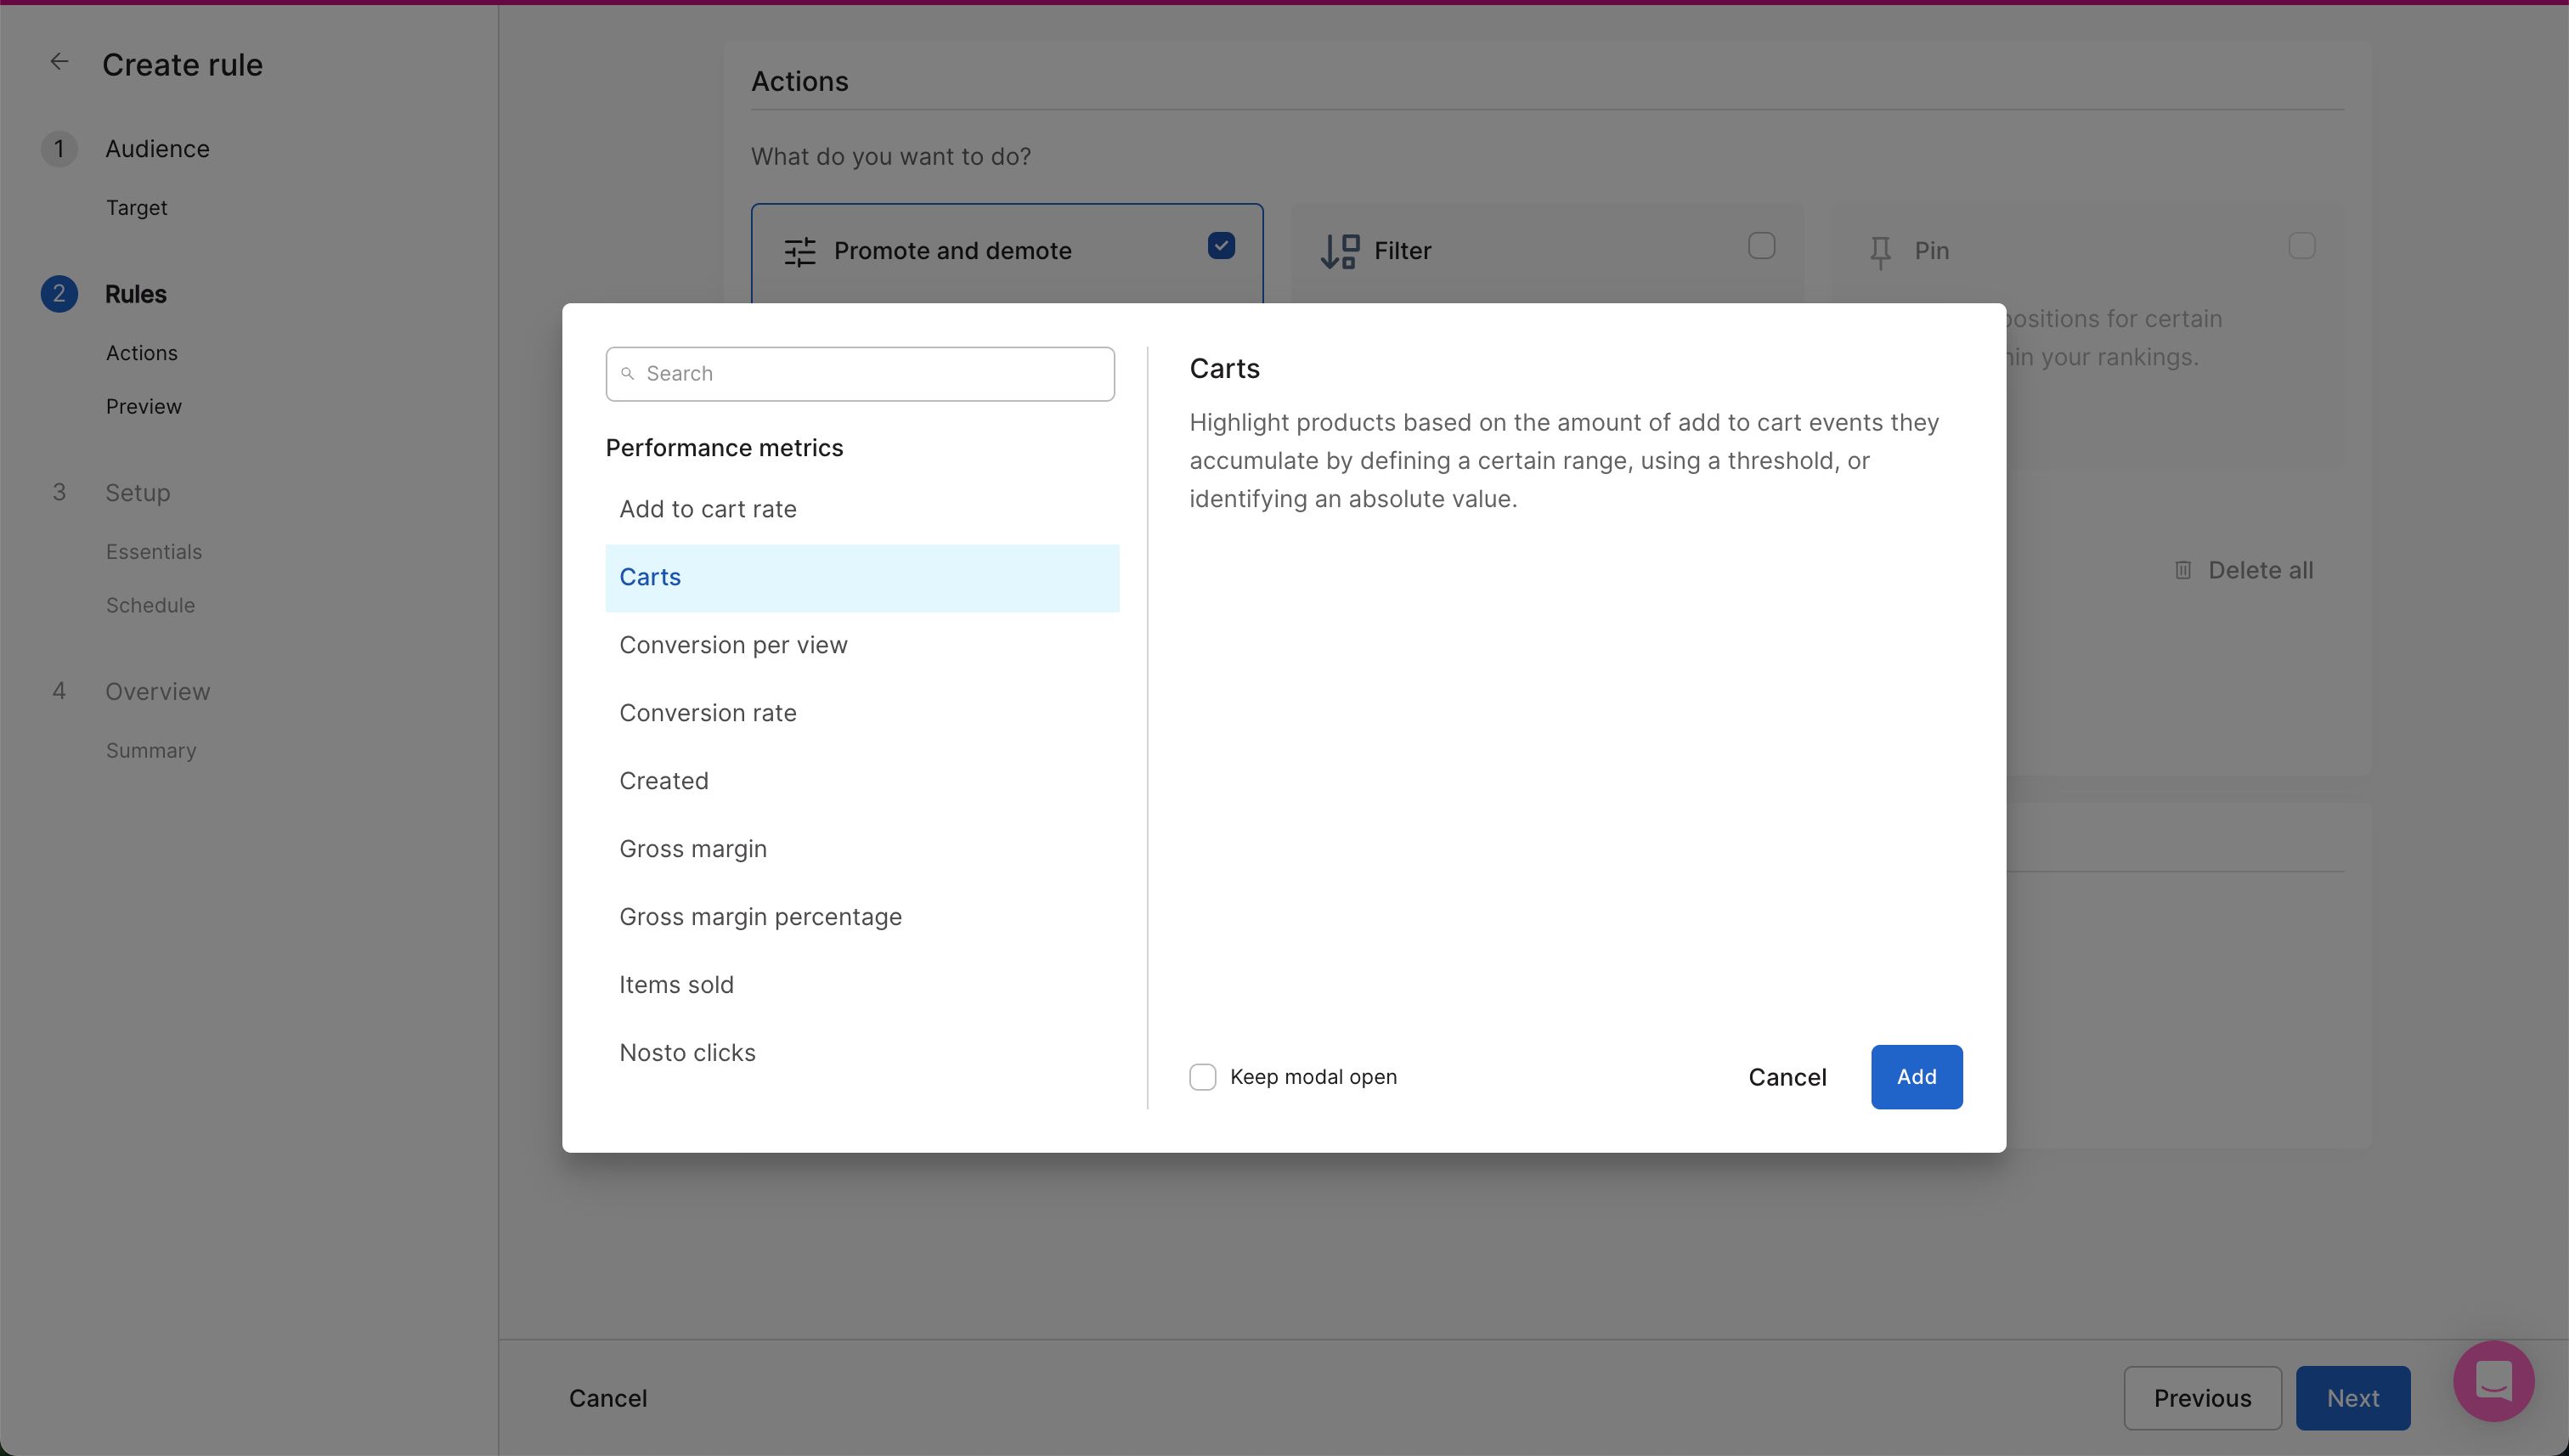The image size is (2569, 1456).
Task: Click the trash icon beside Delete all
Action: coord(2183,570)
